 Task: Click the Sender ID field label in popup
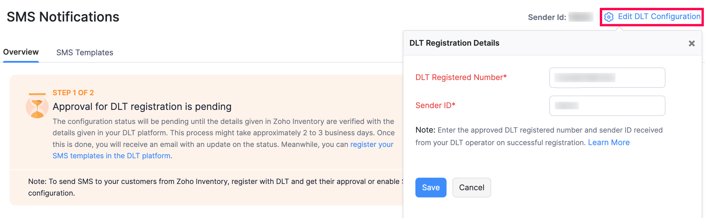tap(435, 105)
